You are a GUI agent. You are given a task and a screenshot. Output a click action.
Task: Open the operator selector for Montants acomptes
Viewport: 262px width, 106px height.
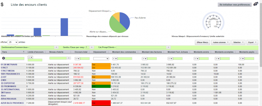[x=217, y=59]
